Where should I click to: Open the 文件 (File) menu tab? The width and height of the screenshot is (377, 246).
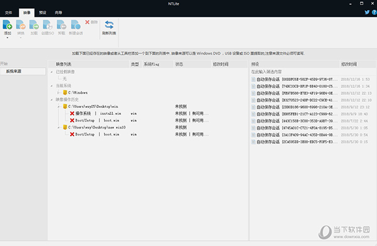[x=8, y=13]
